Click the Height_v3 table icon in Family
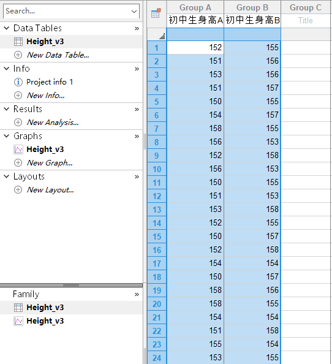 18,308
